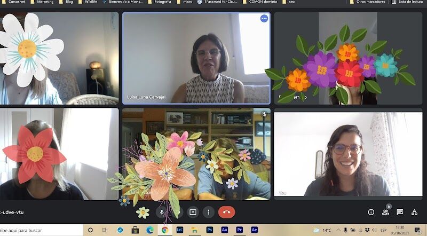Launch Photoshop from the Windows taskbar

coord(210,230)
